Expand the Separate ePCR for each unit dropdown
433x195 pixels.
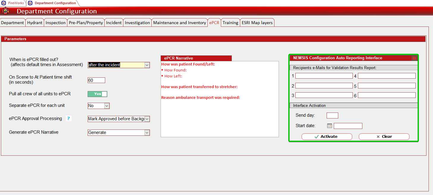tap(106, 105)
